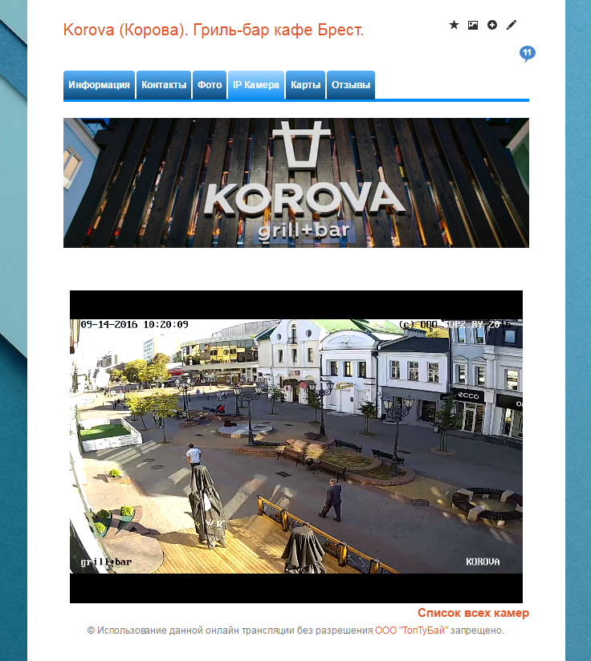
Task: Open the Список всех камер link
Action: [473, 613]
